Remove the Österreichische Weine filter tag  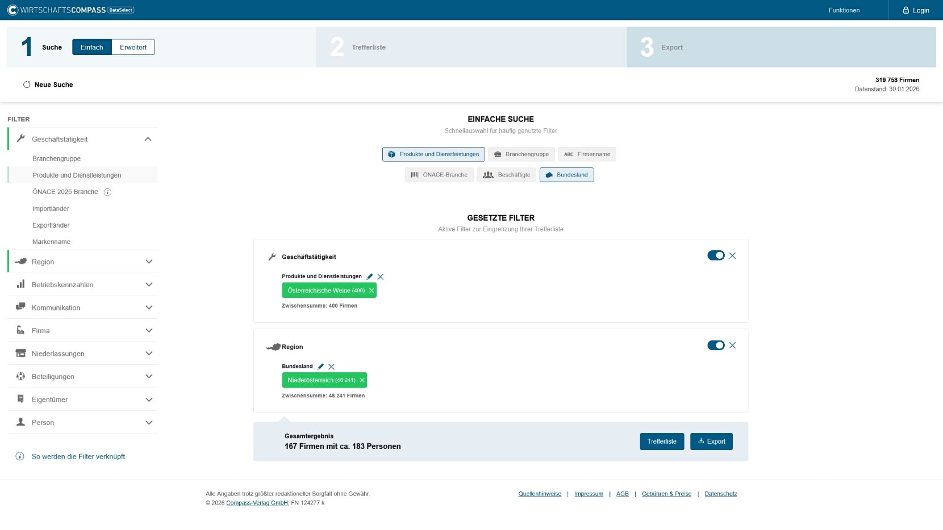(372, 291)
